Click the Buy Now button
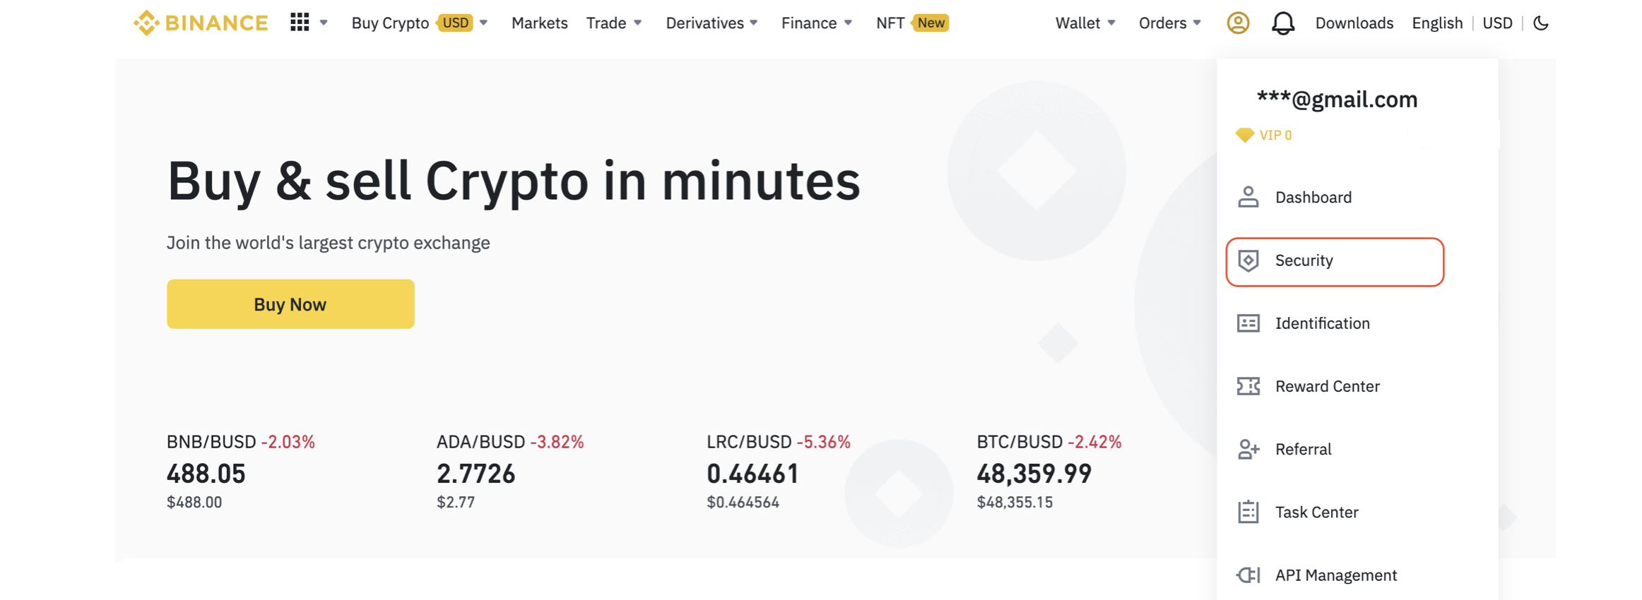 coord(290,304)
